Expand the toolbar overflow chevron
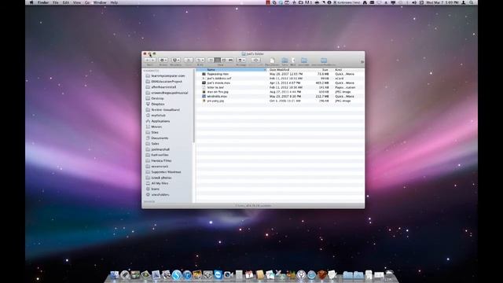This screenshot has height=283, width=503. 362,61
